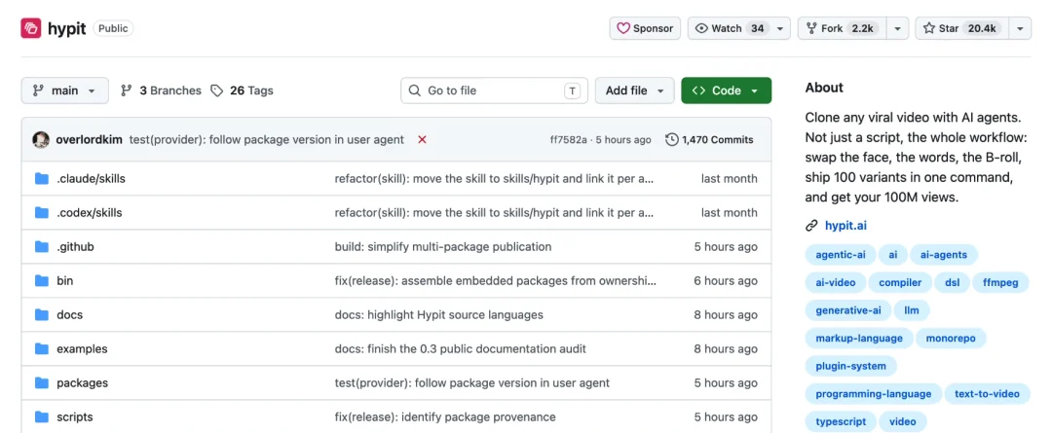Image resolution: width=1052 pixels, height=433 pixels.
Task: Open the main branch selector
Action: click(x=65, y=90)
